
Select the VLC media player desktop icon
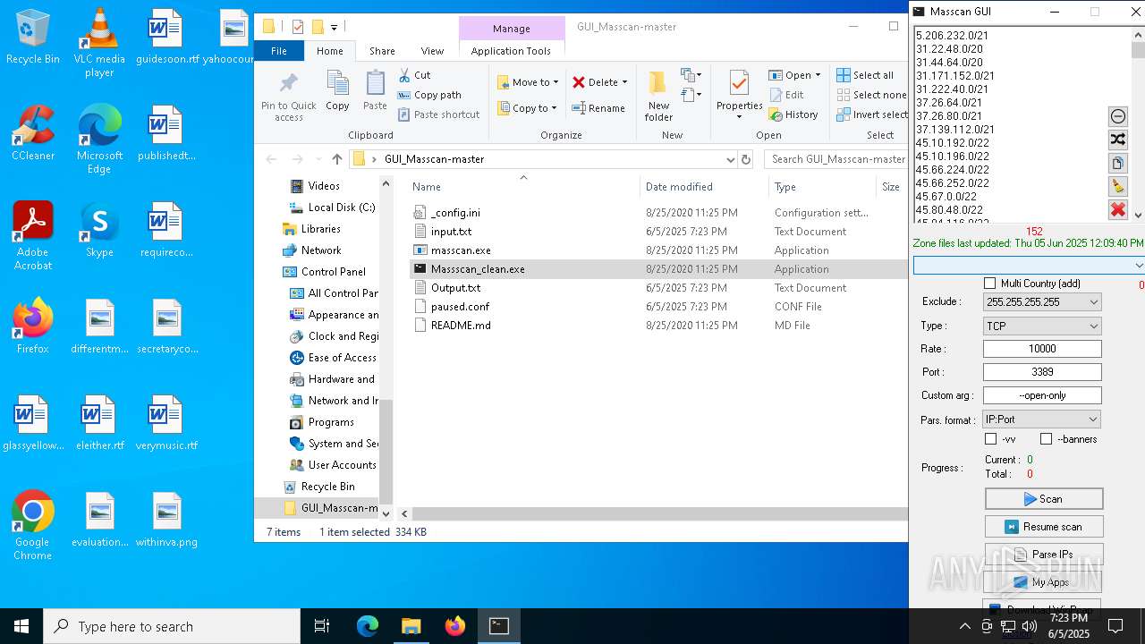pyautogui.click(x=99, y=43)
